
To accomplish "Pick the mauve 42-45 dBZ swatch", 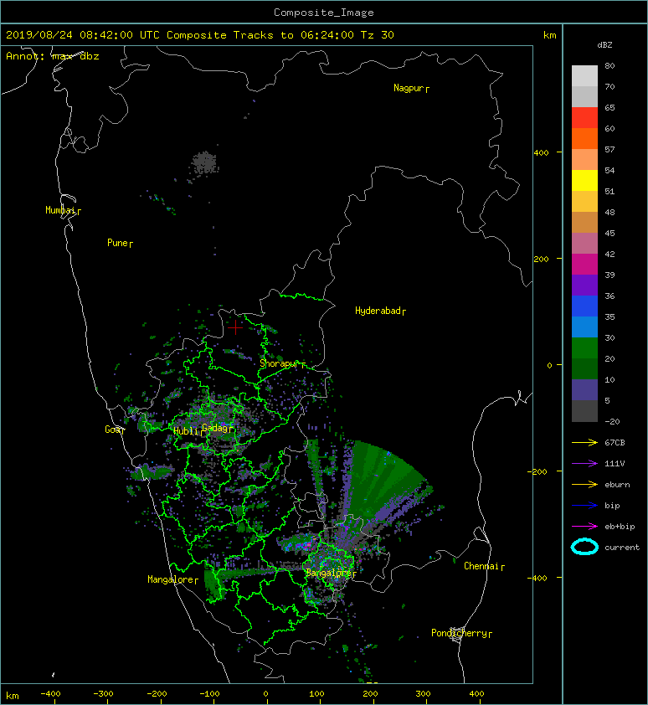I will pyautogui.click(x=584, y=244).
